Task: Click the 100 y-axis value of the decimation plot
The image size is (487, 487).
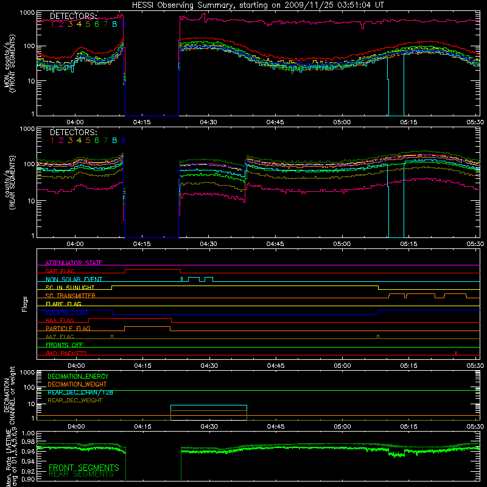Action: click(x=29, y=387)
